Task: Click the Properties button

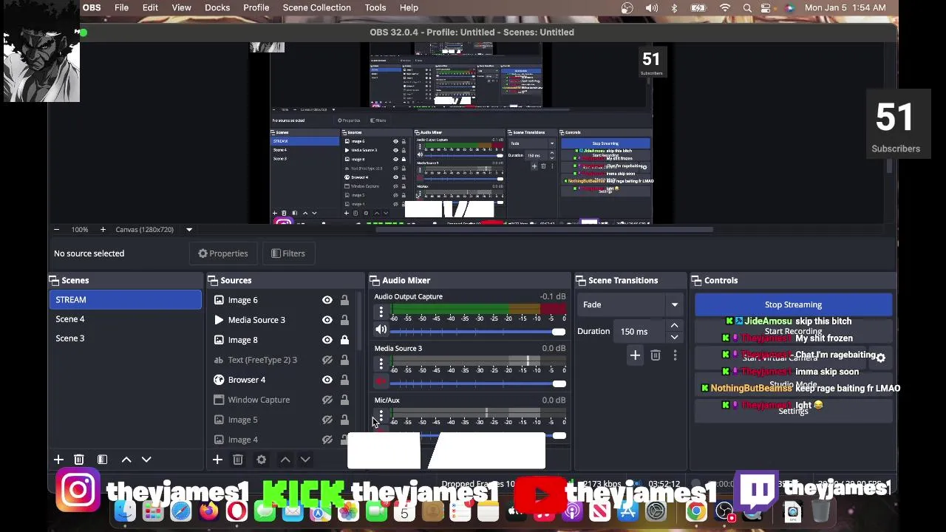Action: [x=223, y=253]
